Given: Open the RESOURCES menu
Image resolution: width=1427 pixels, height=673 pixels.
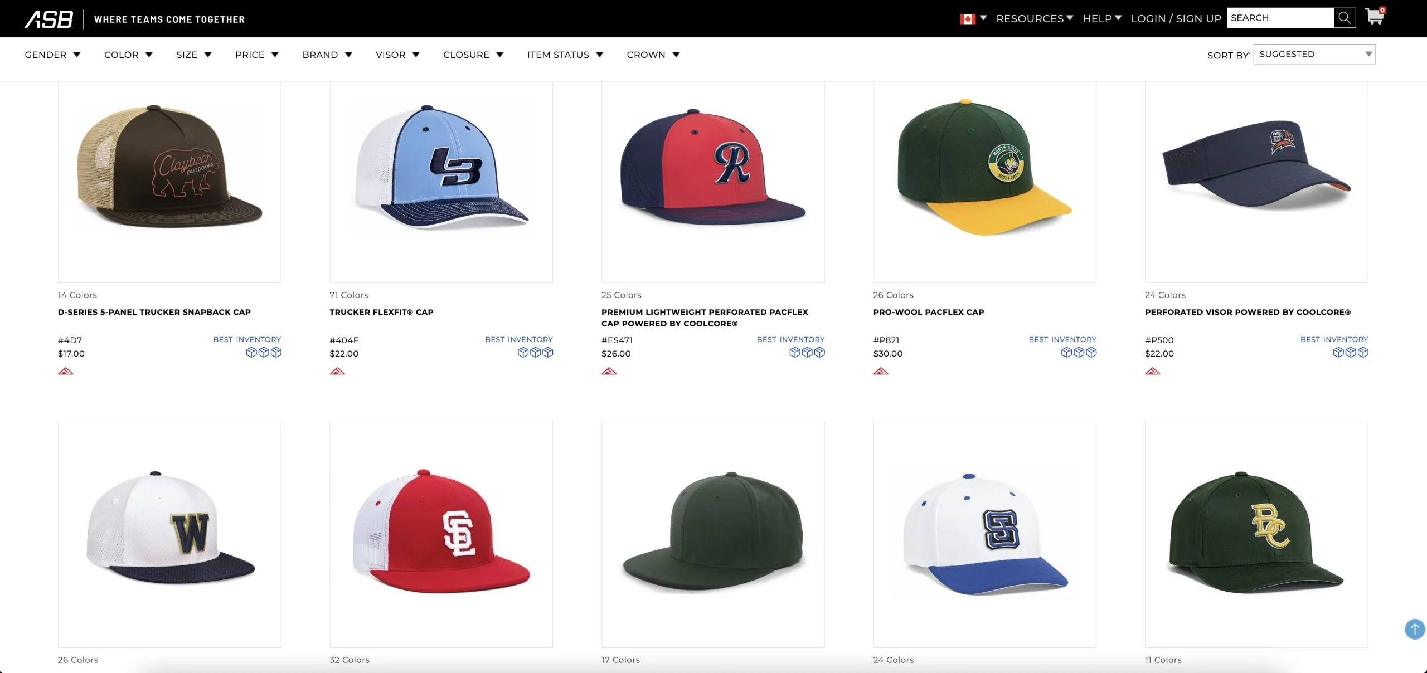Looking at the screenshot, I should click(x=1034, y=18).
